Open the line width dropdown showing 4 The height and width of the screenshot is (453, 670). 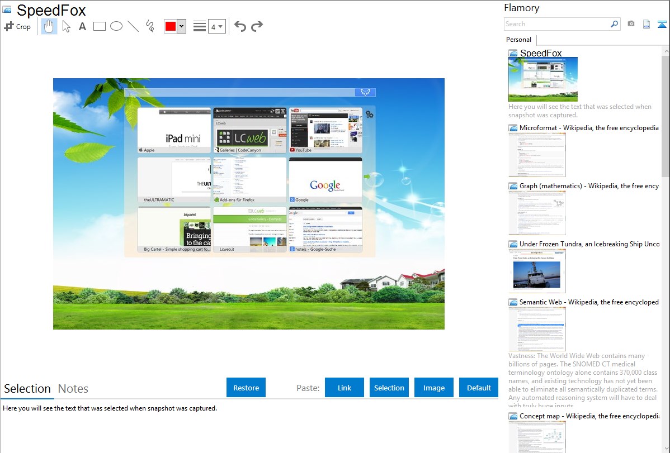point(216,26)
